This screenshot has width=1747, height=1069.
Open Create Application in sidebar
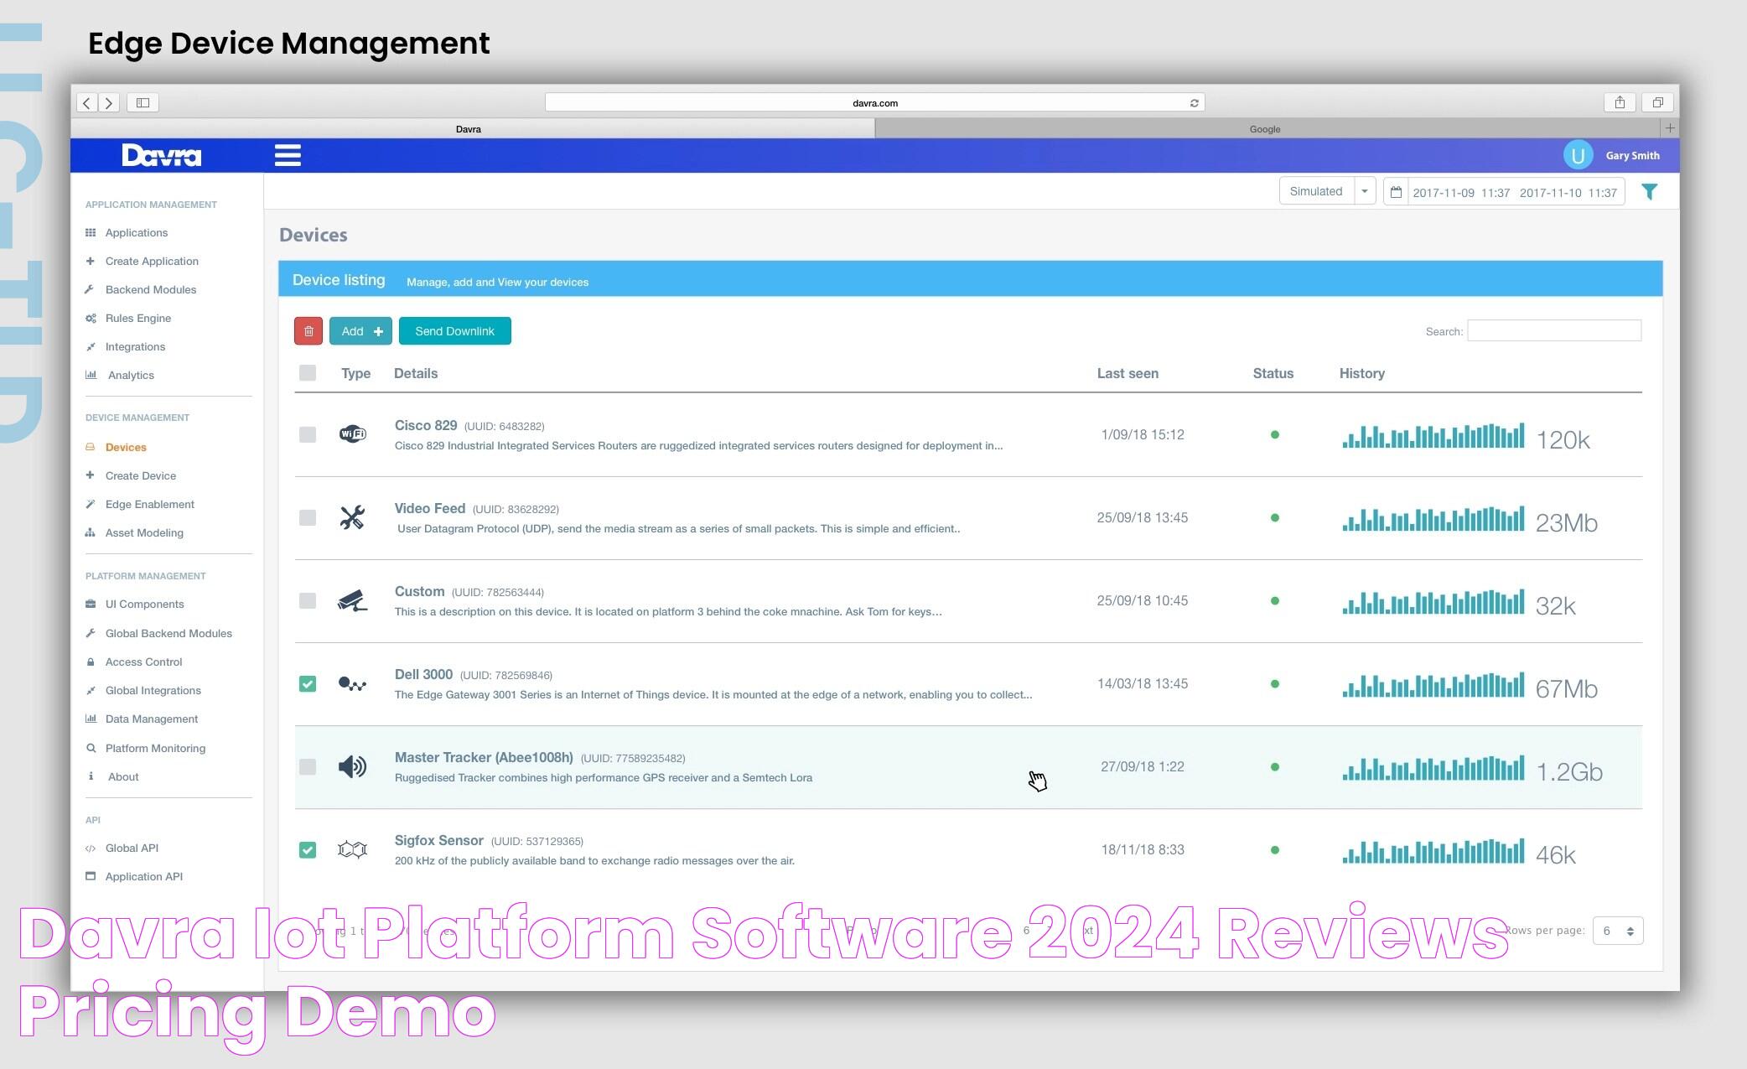(152, 261)
